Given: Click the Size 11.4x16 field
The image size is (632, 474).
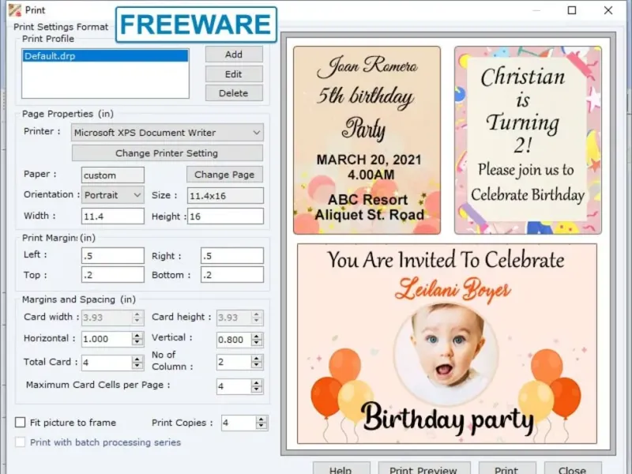Looking at the screenshot, I should tap(225, 196).
